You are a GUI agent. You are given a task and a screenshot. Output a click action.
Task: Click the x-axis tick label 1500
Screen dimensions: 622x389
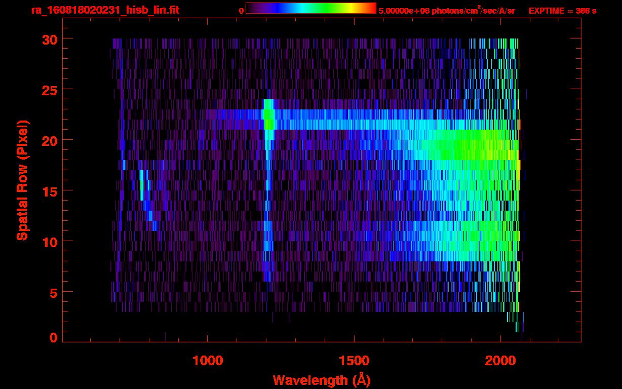pos(354,361)
